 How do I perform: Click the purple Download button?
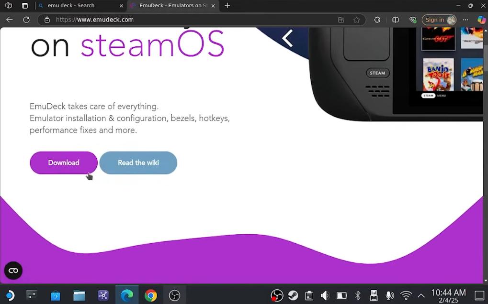pos(64,163)
